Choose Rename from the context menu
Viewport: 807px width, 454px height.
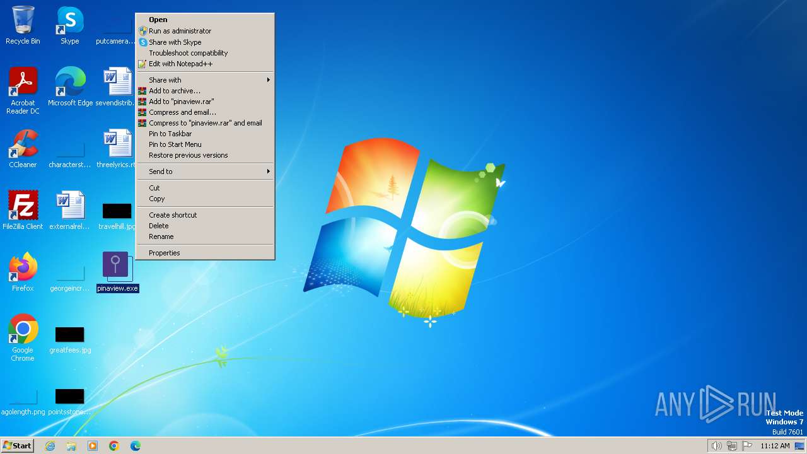pyautogui.click(x=206, y=236)
